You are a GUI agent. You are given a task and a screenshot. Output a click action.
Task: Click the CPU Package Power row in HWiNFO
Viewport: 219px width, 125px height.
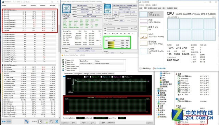(x=29, y=85)
